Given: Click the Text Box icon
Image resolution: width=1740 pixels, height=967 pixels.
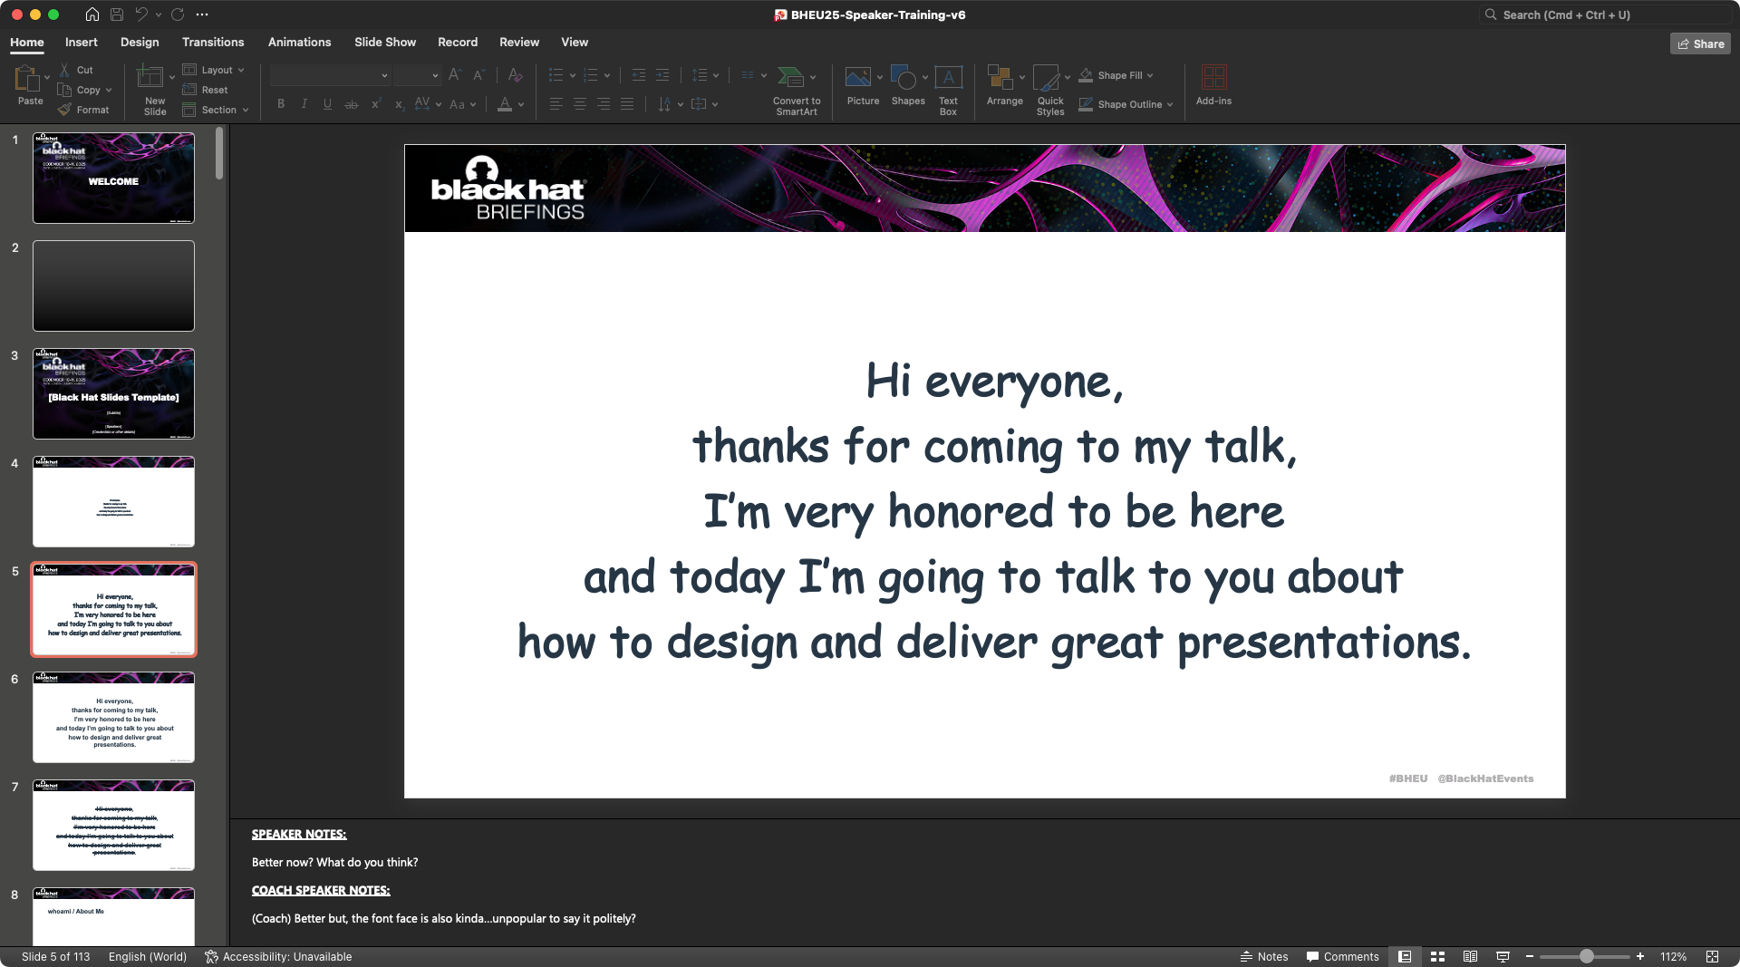Looking at the screenshot, I should tap(948, 79).
